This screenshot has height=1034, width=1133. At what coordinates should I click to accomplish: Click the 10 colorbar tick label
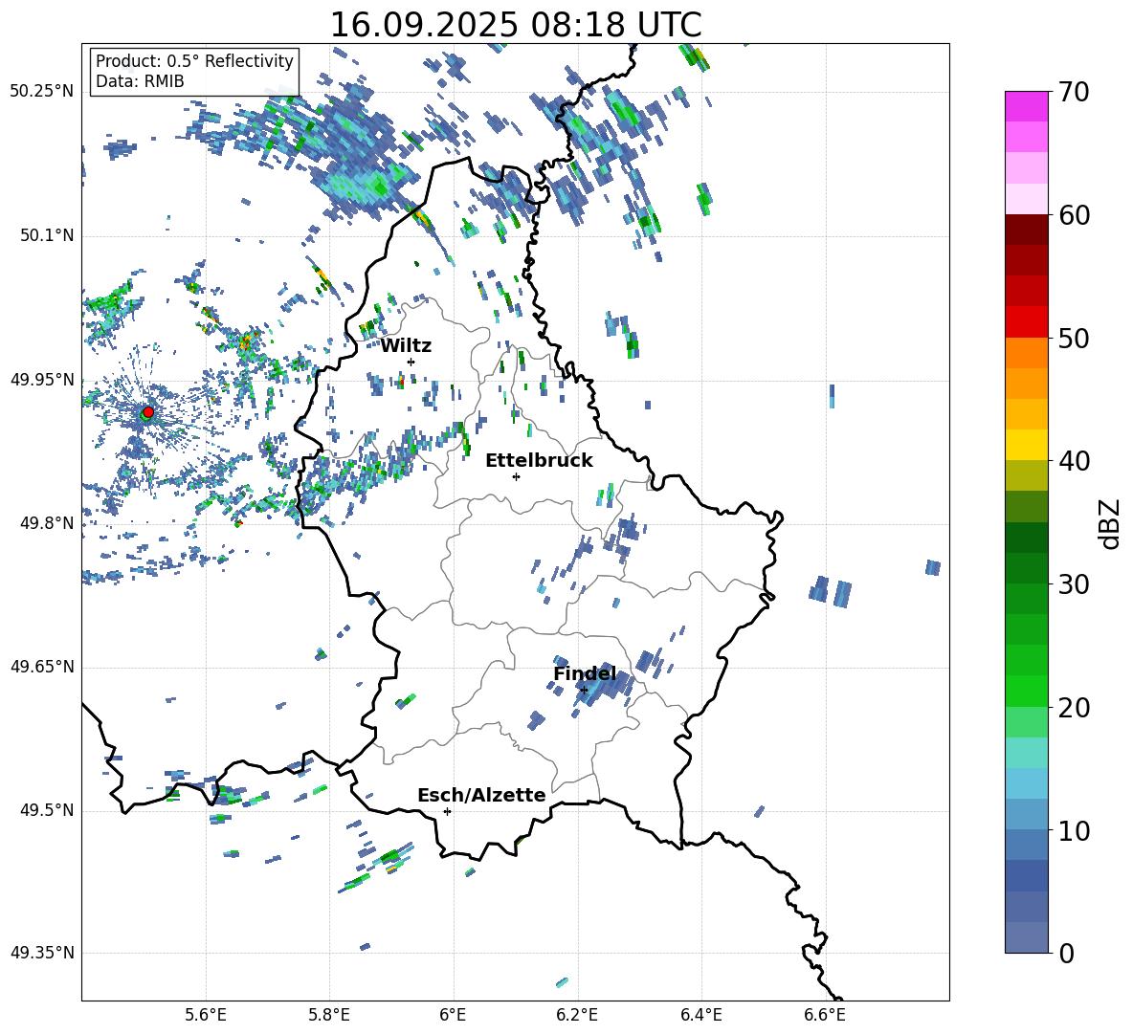1074,830
